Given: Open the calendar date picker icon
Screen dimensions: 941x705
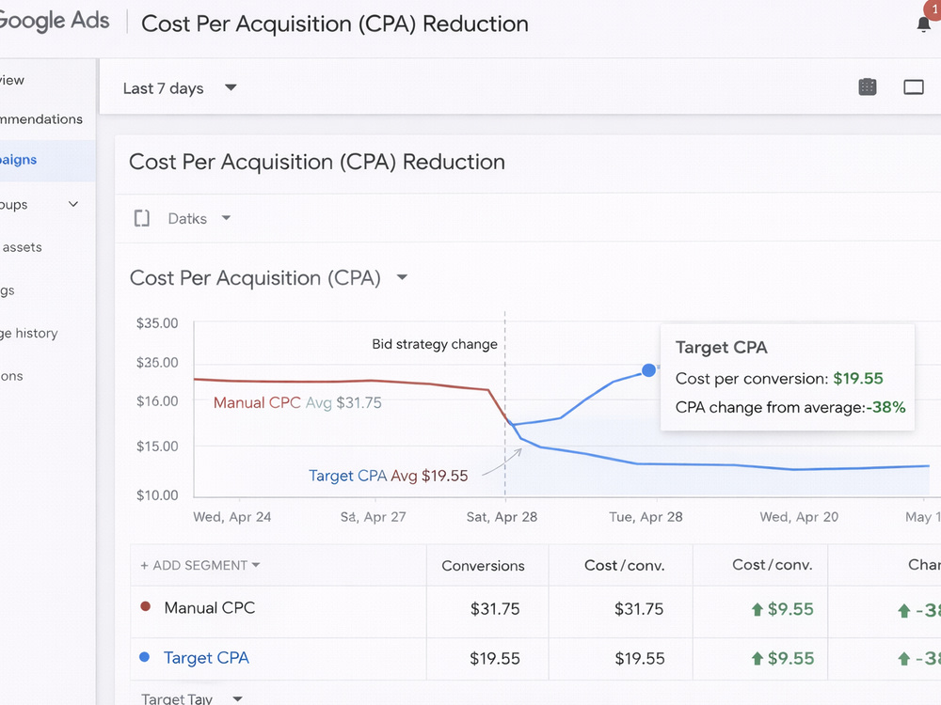Looking at the screenshot, I should tap(868, 87).
